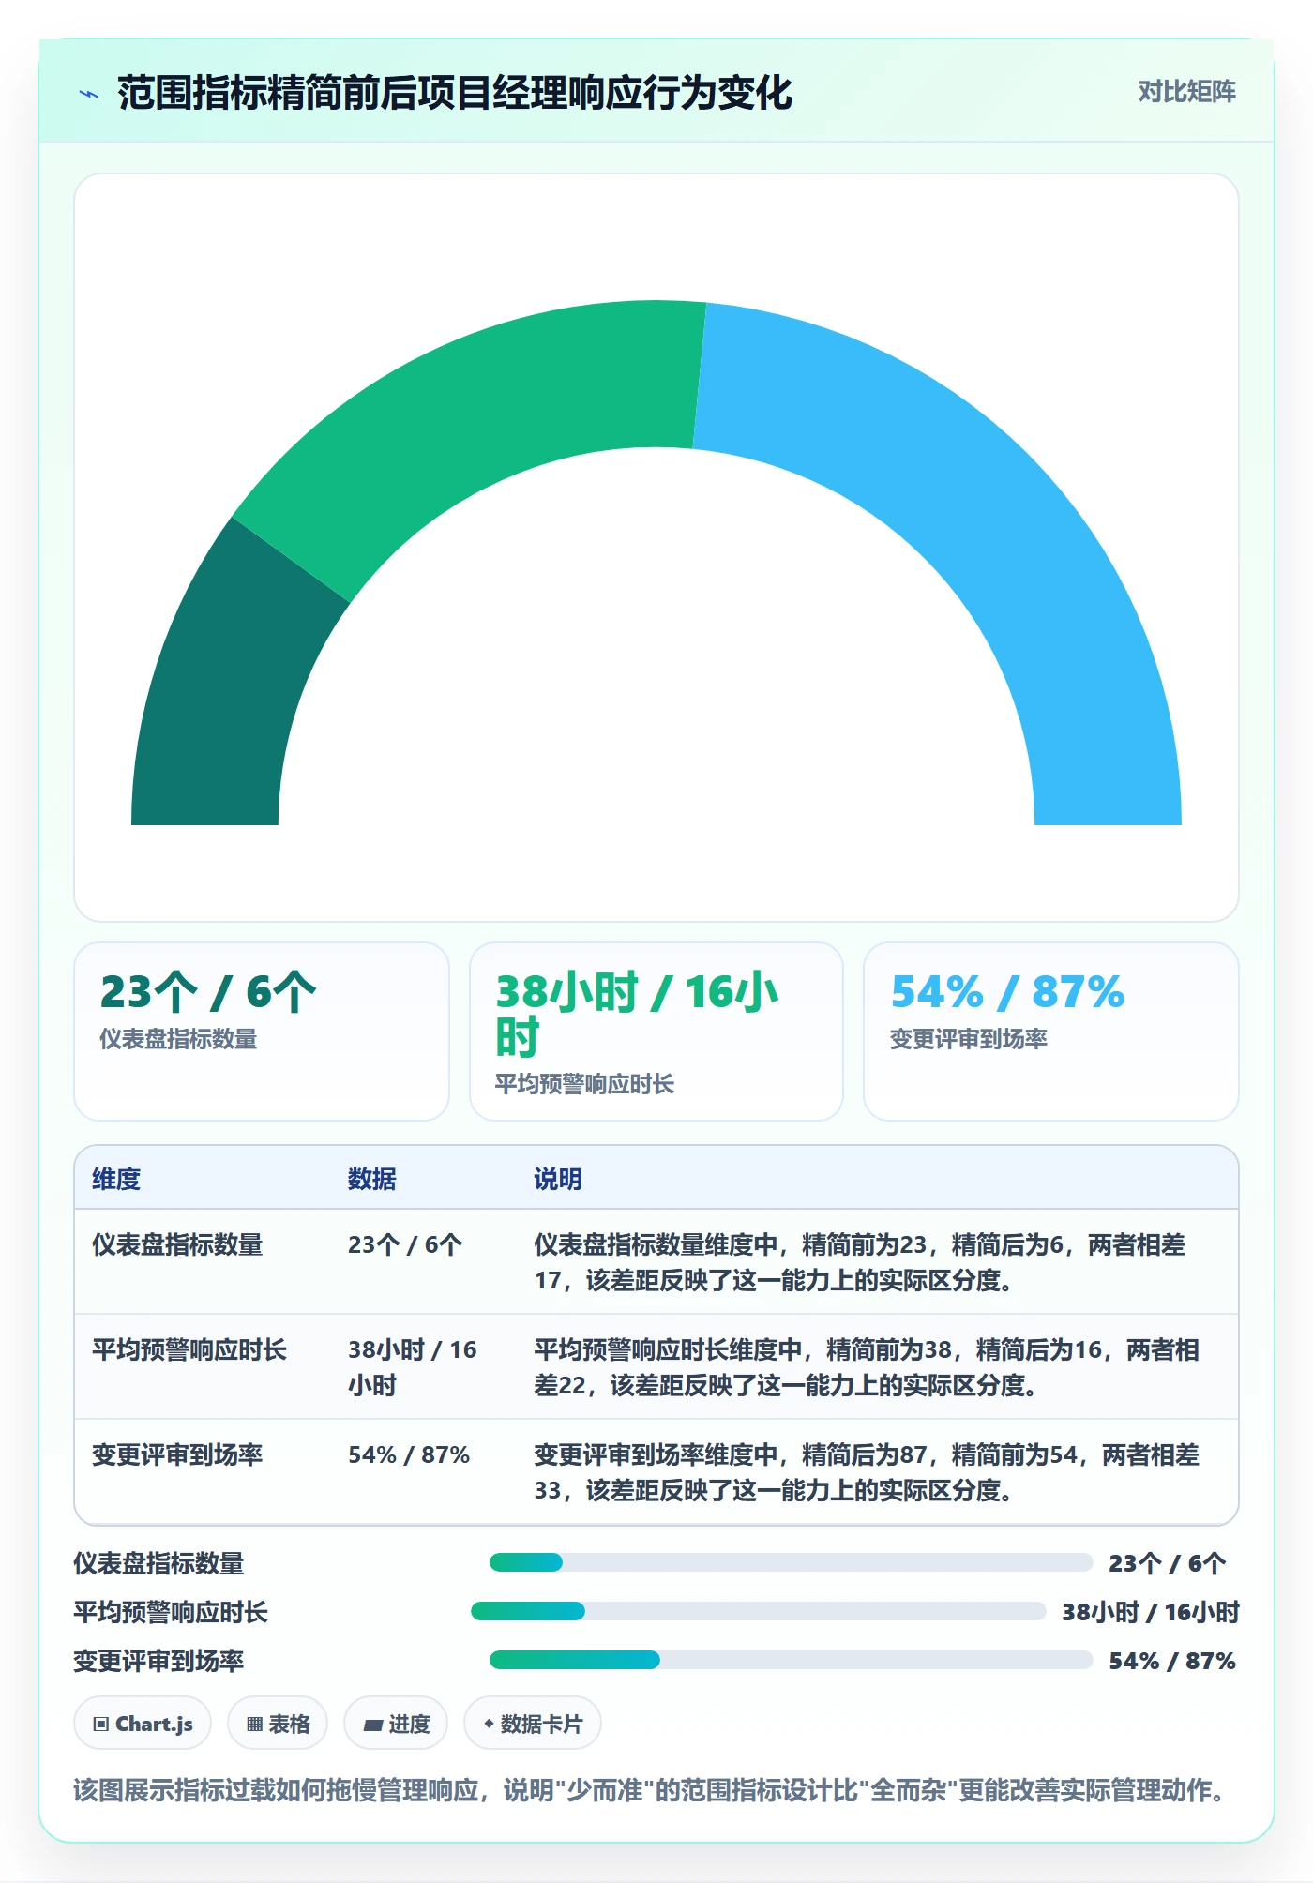Click the lightning icon beside the title
The height and width of the screenshot is (1883, 1313).
pos(89,94)
